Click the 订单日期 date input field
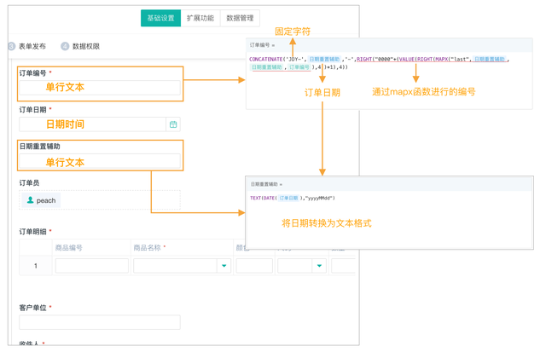This screenshot has height=352, width=546. [93, 124]
